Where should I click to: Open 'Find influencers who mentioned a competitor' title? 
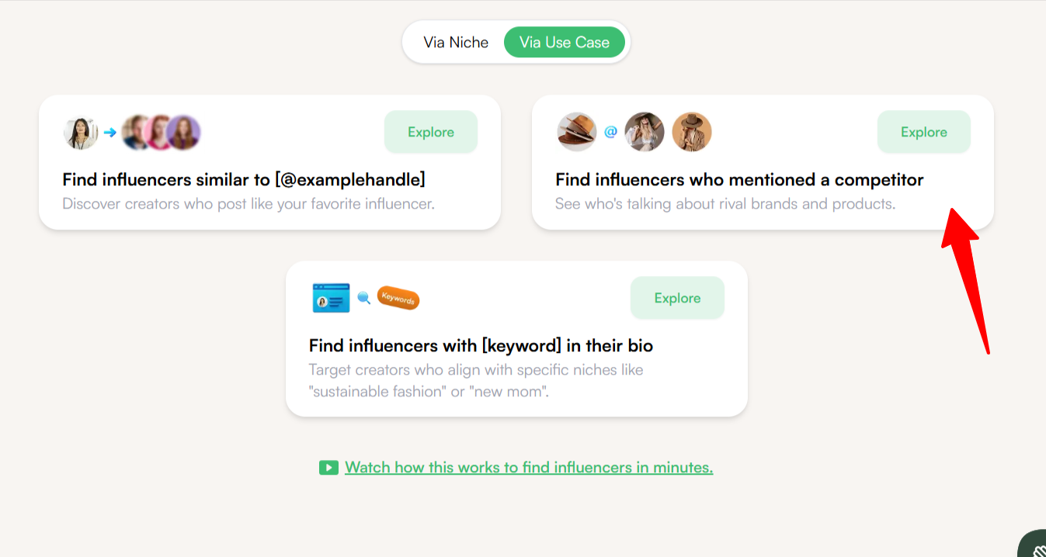[739, 180]
